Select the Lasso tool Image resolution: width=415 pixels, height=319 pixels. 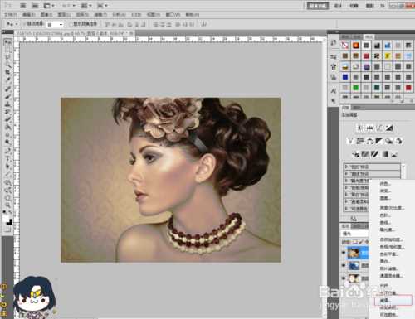click(7, 57)
